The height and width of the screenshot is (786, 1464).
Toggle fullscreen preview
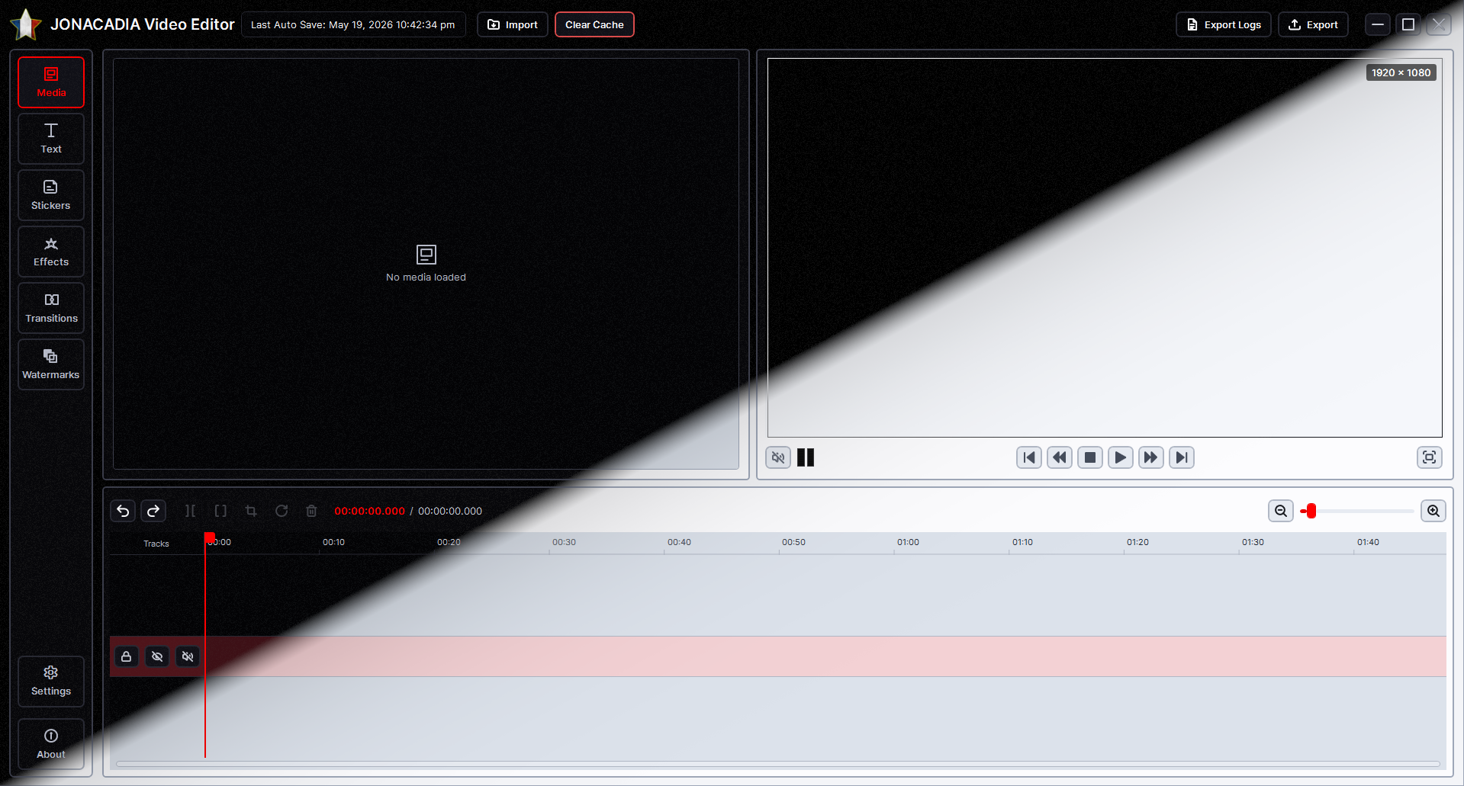click(x=1430, y=457)
